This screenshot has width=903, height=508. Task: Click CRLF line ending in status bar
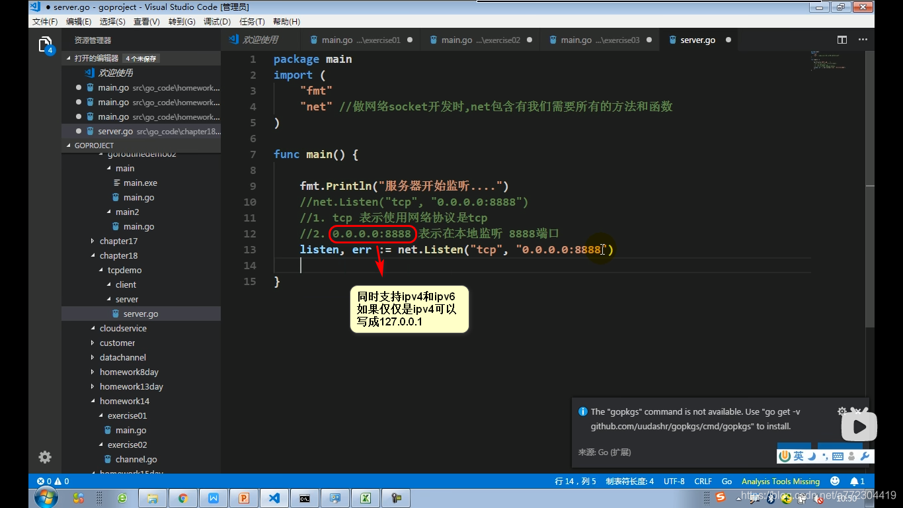pos(703,481)
